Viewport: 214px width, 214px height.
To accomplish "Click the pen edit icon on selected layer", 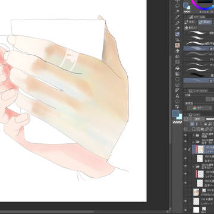I will [x=190, y=150].
